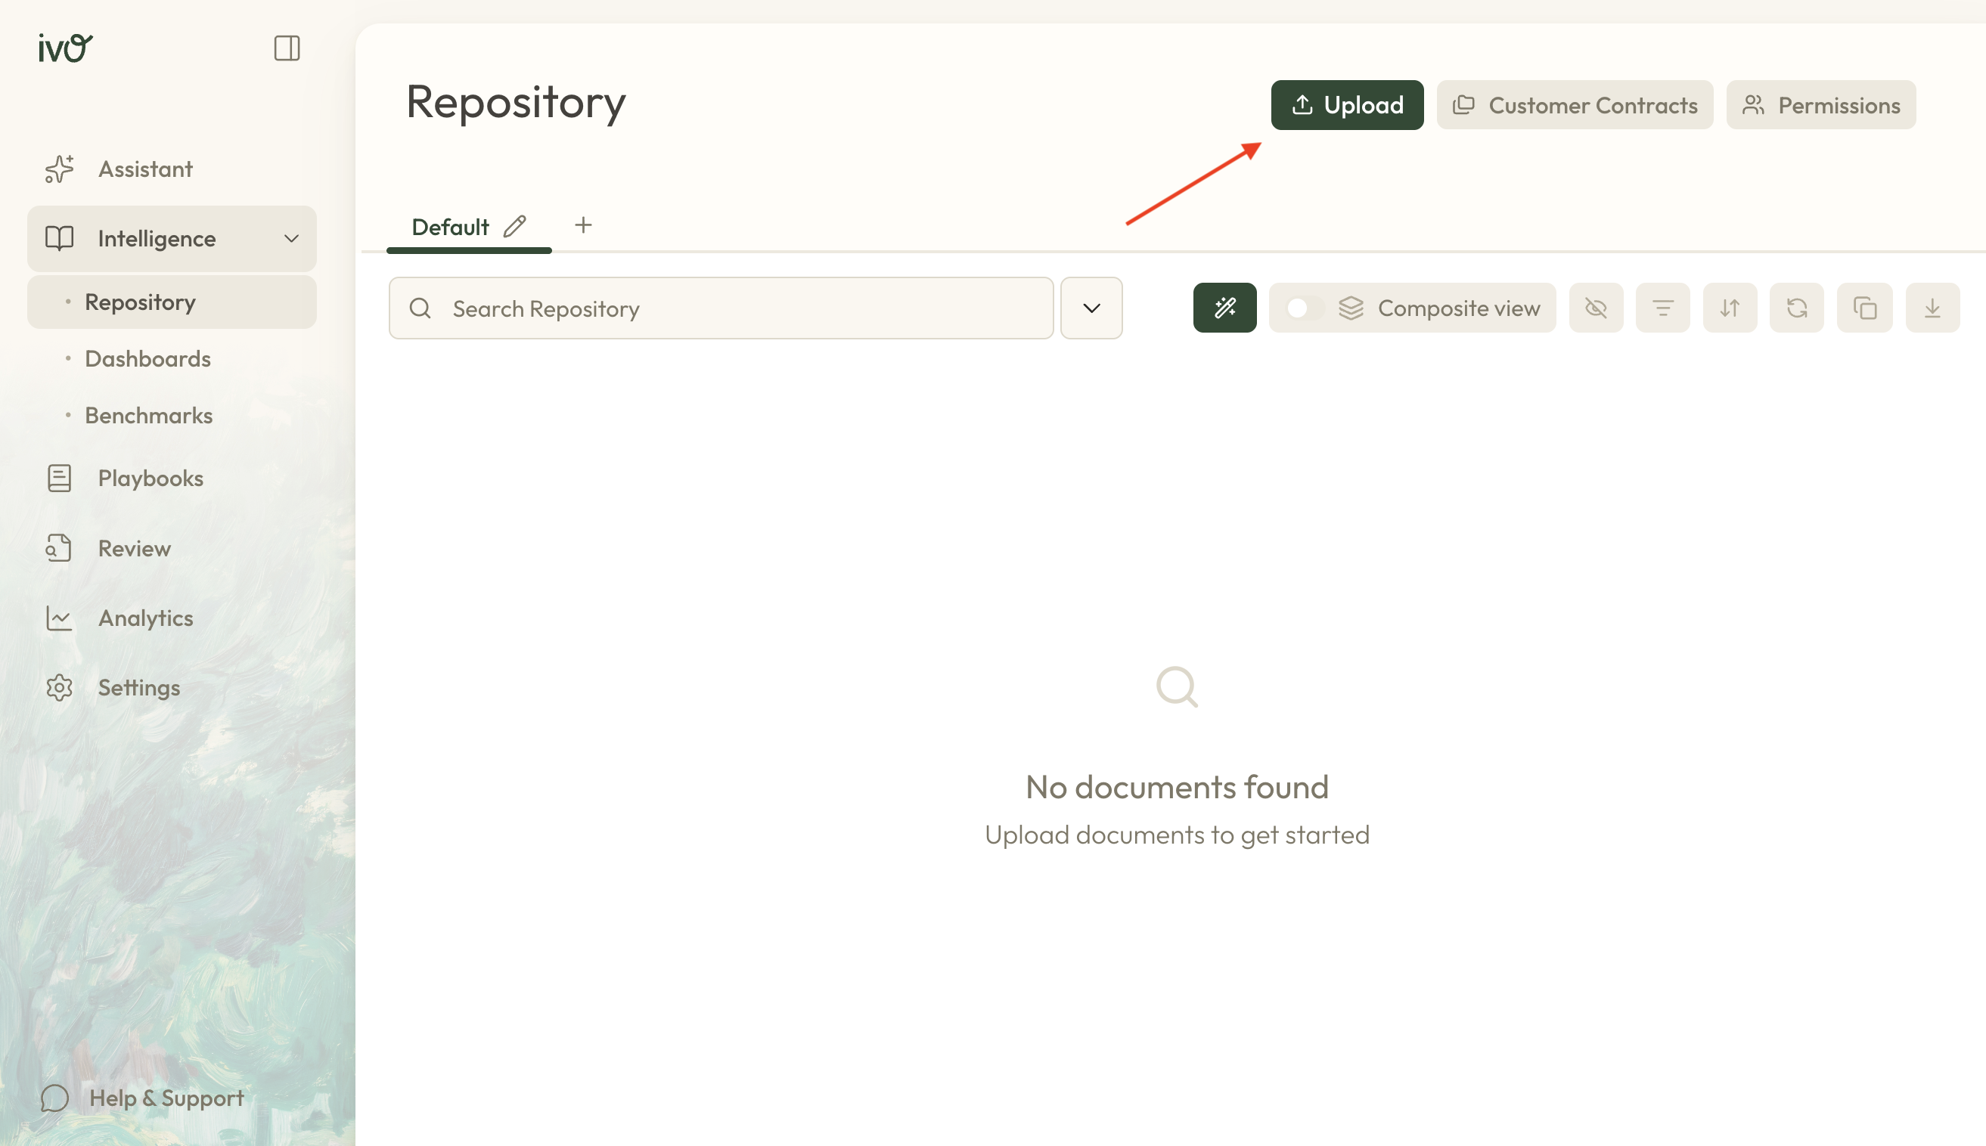The height and width of the screenshot is (1146, 1986).
Task: Click the sort arrows icon
Action: click(1730, 308)
